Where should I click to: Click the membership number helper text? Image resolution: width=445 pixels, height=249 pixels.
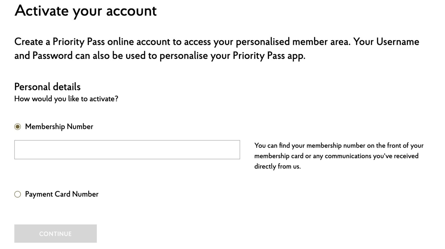point(338,156)
